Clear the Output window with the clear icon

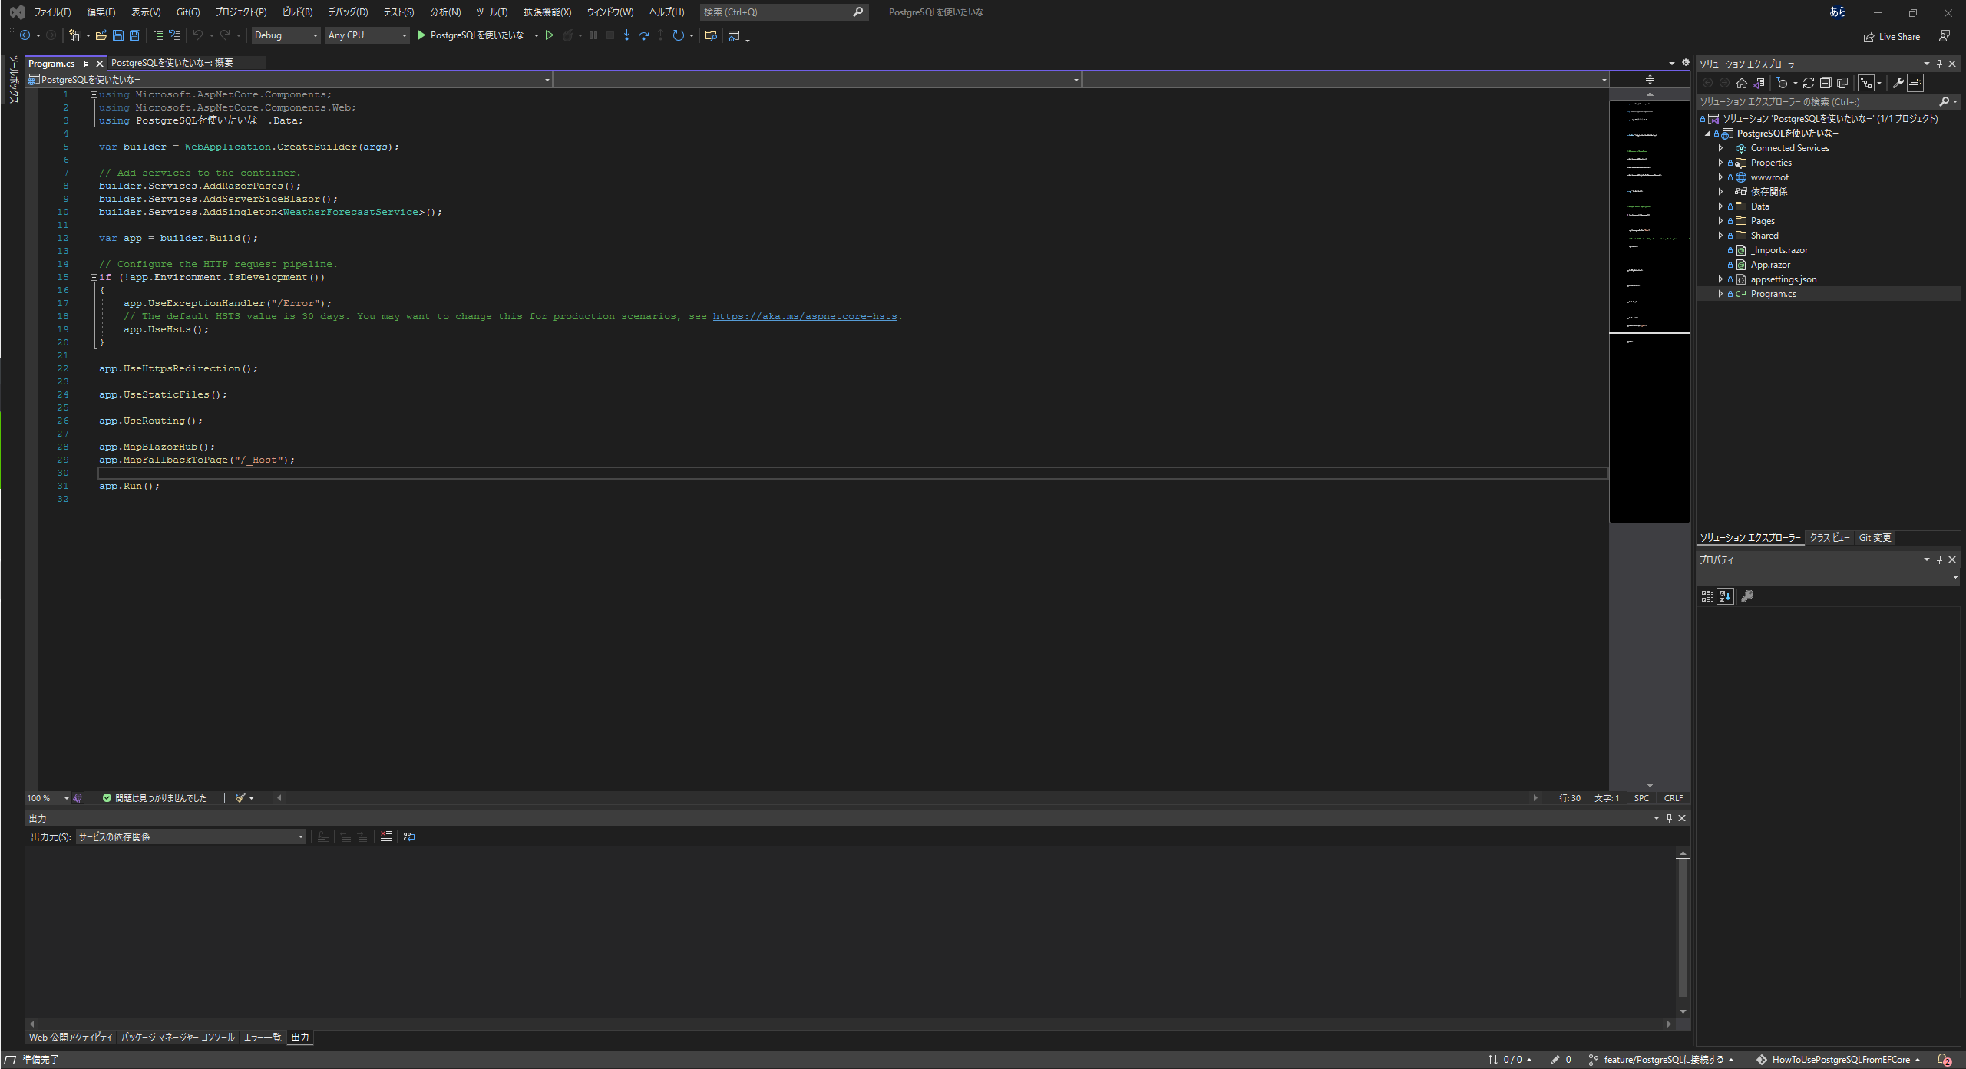coord(386,836)
